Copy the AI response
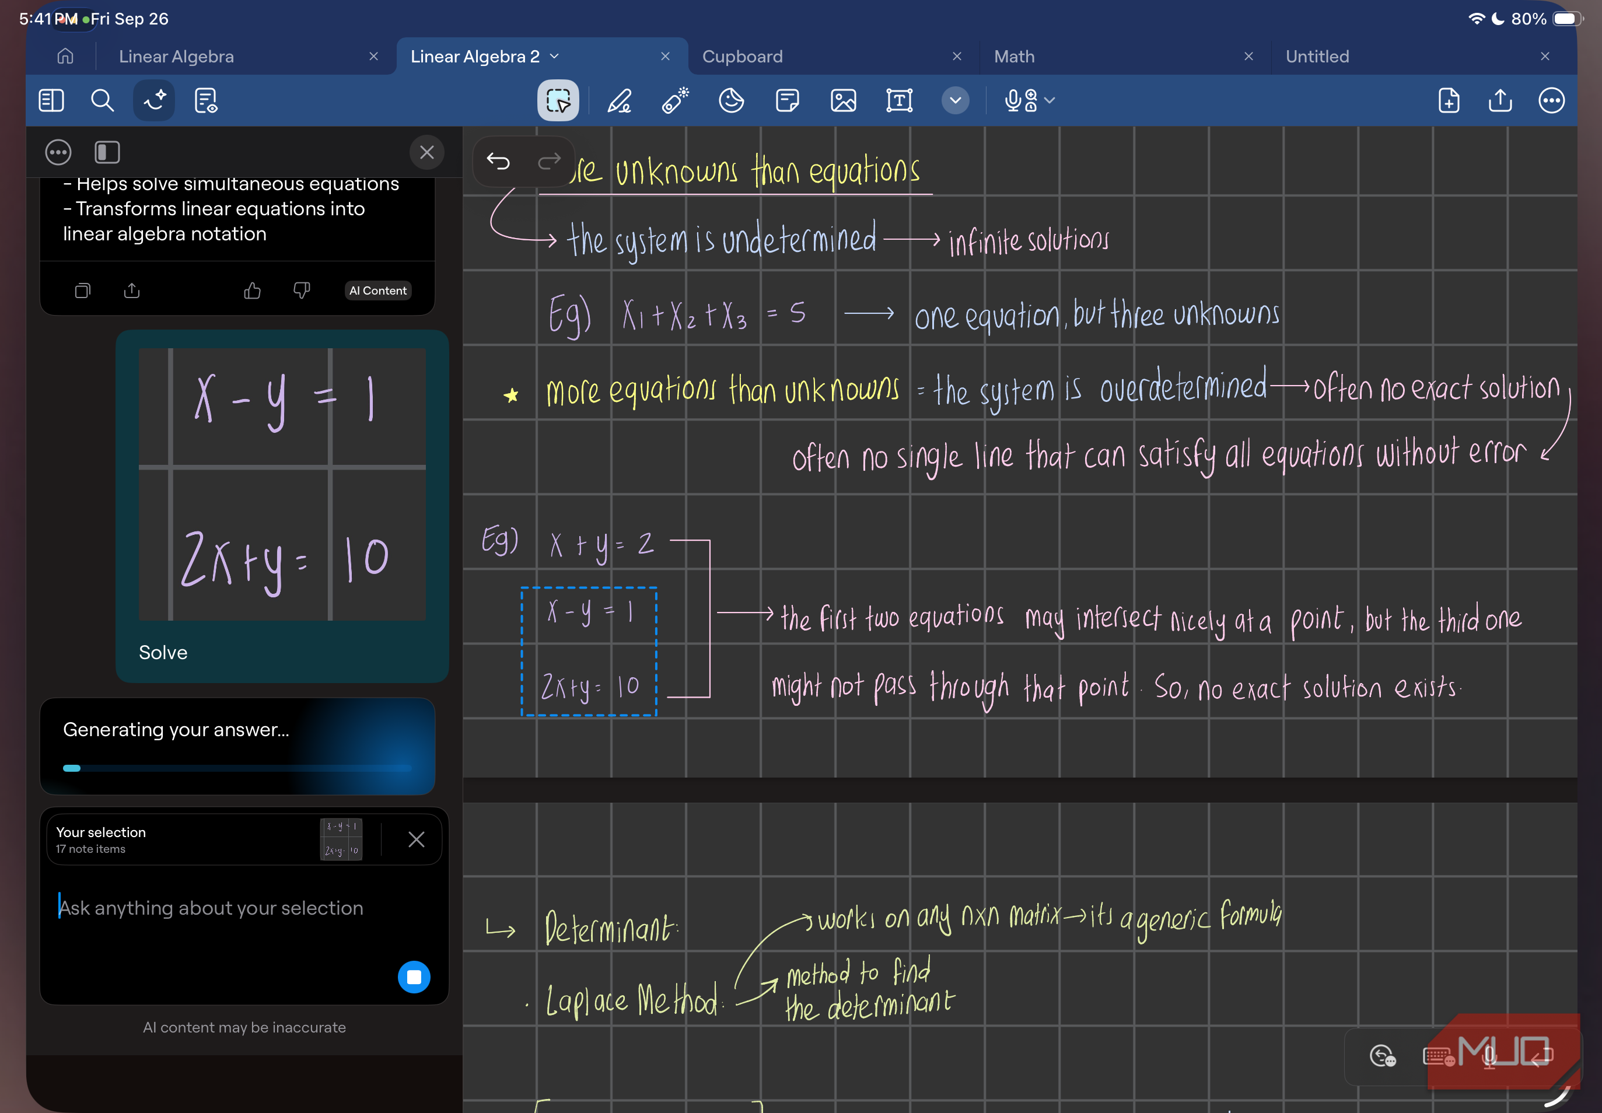The height and width of the screenshot is (1113, 1602). tap(82, 290)
